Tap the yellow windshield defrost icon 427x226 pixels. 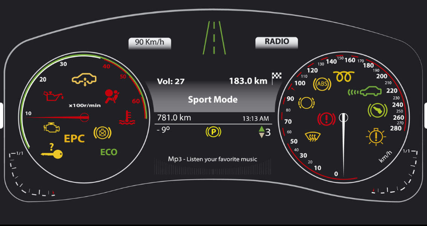(312, 137)
